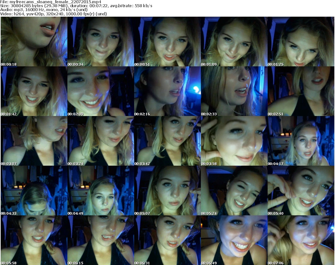Select the thumbnail at 00:03:07
The image size is (335, 265).
(x=34, y=141)
